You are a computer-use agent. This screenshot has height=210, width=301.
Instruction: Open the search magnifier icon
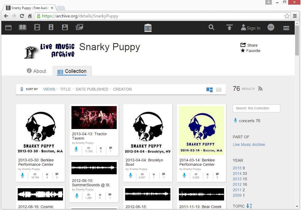211,27
